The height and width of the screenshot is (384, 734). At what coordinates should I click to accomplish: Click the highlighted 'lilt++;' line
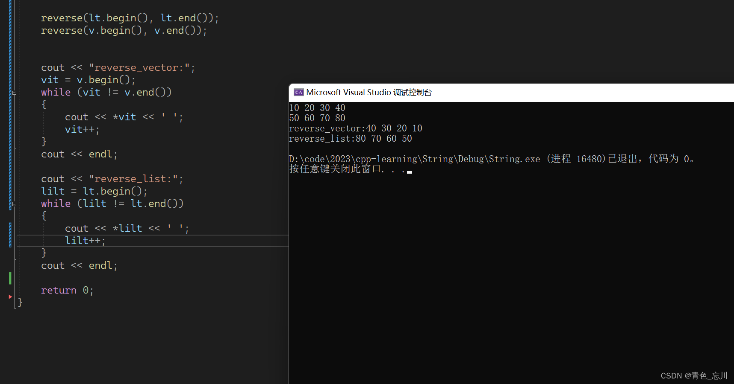click(85, 241)
